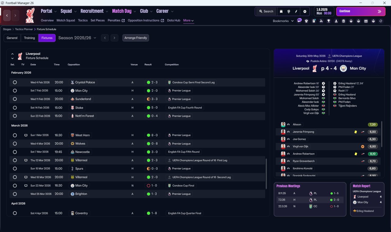Open the Season 2025/26 dropdown
The width and height of the screenshot is (391, 232).
point(77,38)
